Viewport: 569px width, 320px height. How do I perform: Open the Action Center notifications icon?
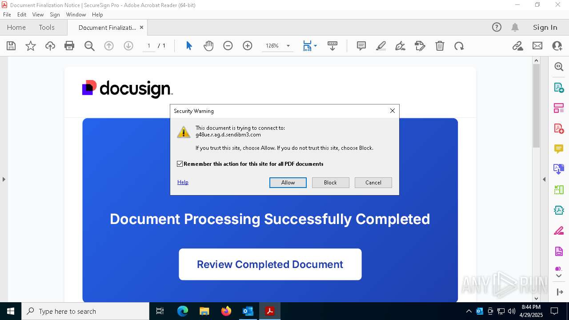tap(554, 311)
